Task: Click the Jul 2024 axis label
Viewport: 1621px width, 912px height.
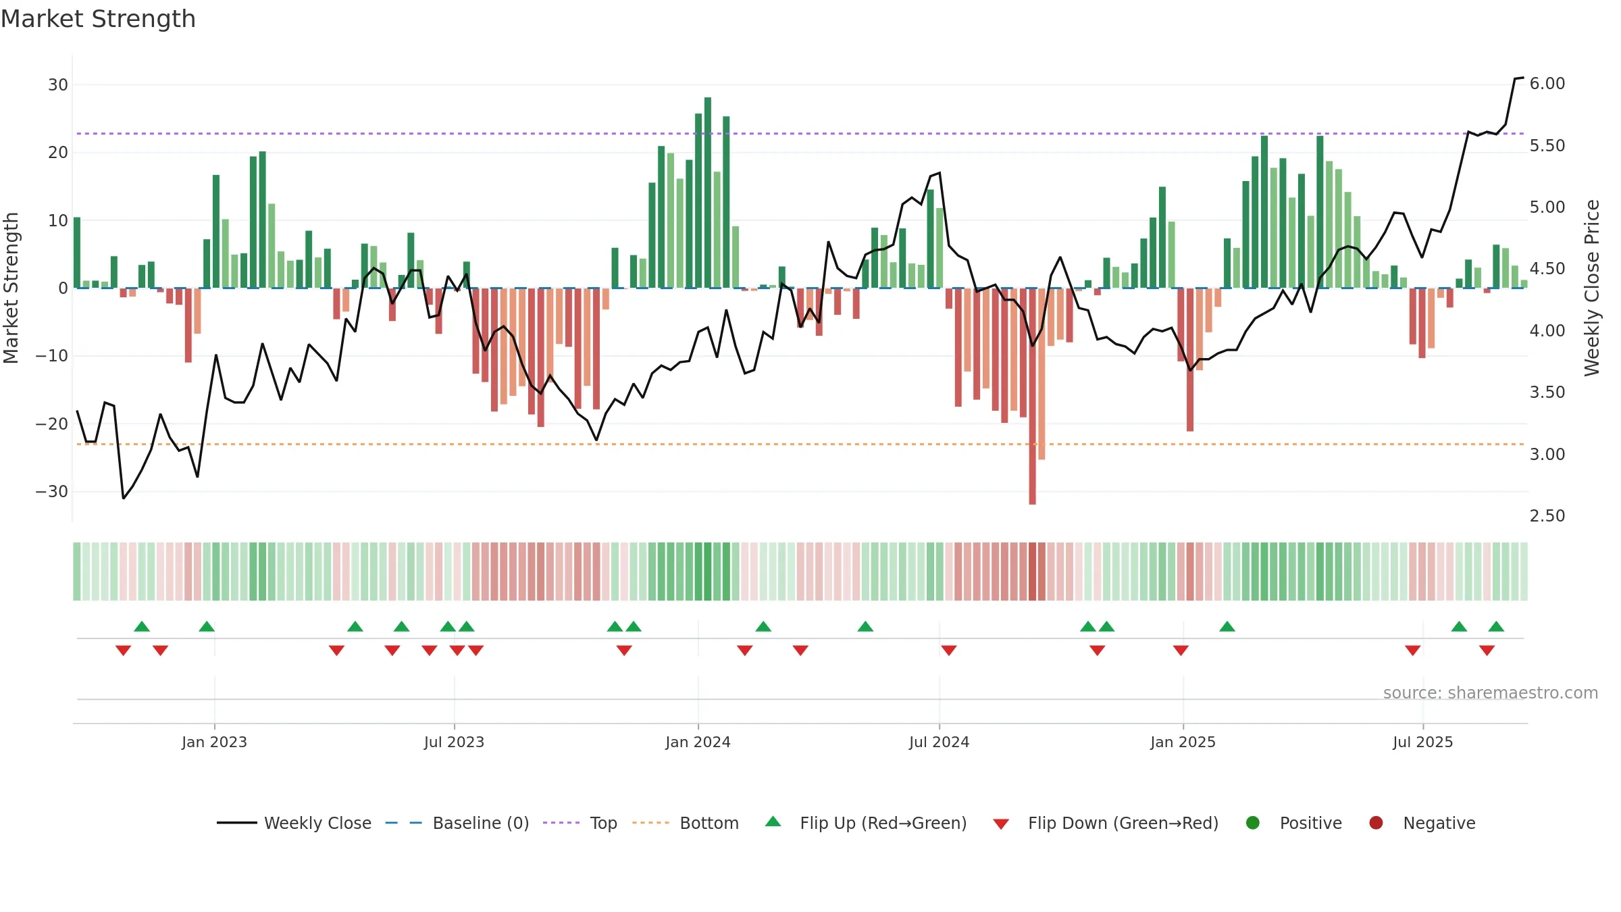Action: coord(939,742)
